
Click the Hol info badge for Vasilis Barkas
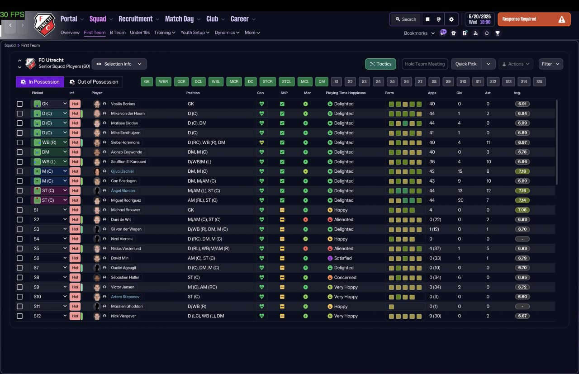tap(75, 104)
